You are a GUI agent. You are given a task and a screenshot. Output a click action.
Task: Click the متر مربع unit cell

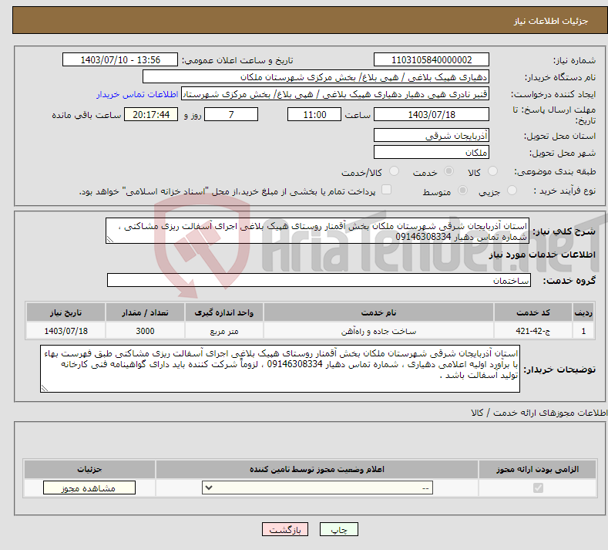pyautogui.click(x=224, y=331)
